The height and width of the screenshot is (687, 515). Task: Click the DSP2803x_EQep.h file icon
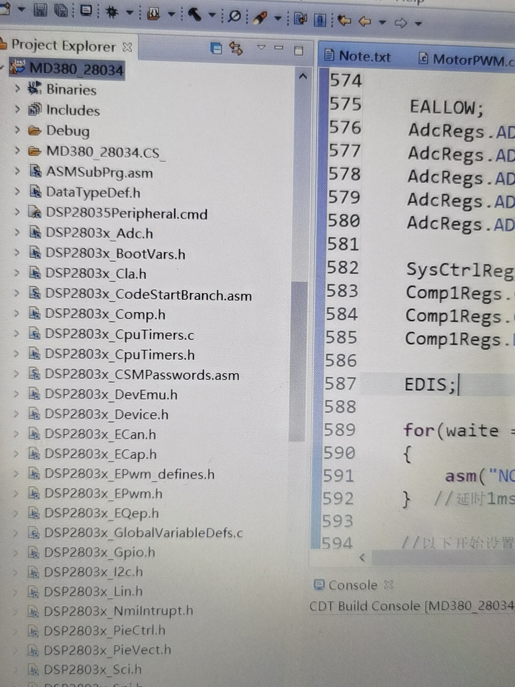click(34, 512)
